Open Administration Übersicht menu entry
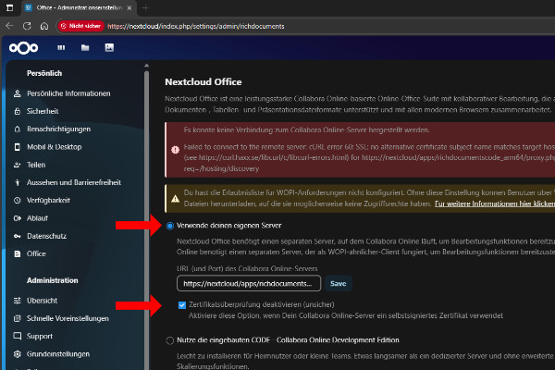 (x=43, y=302)
